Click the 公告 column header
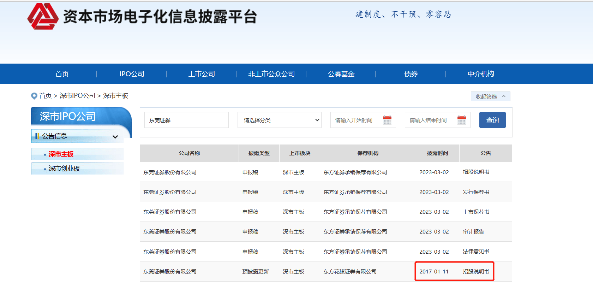 point(486,153)
